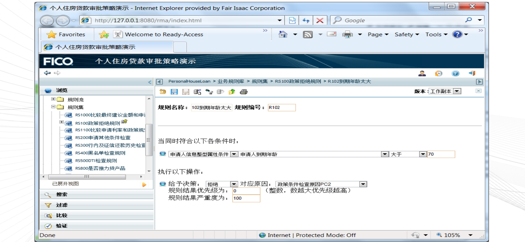
Task: Open the 申请人到期年龄 attribute dropdown
Action: point(385,154)
